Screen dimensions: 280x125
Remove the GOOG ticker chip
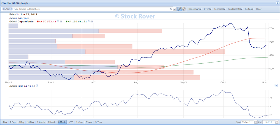click(11, 9)
